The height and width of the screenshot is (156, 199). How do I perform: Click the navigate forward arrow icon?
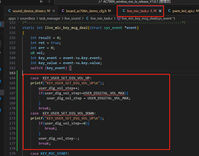tap(49, 2)
